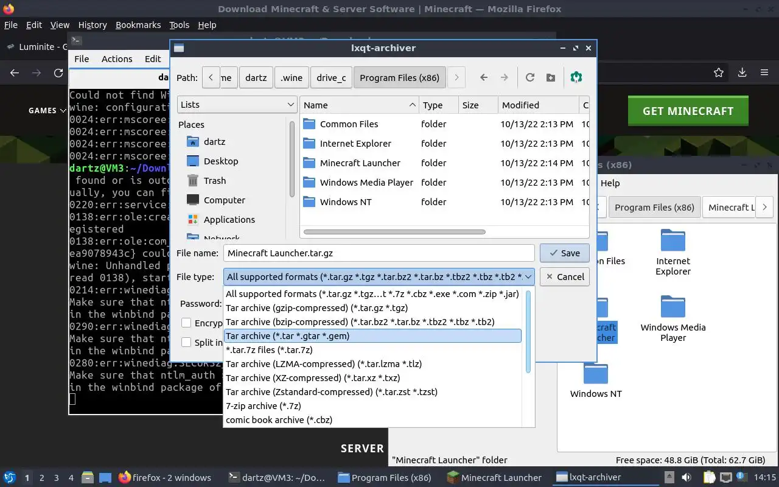Select Windows Media Player icon in the file manager window
This screenshot has height=487, width=779.
click(x=673, y=319)
